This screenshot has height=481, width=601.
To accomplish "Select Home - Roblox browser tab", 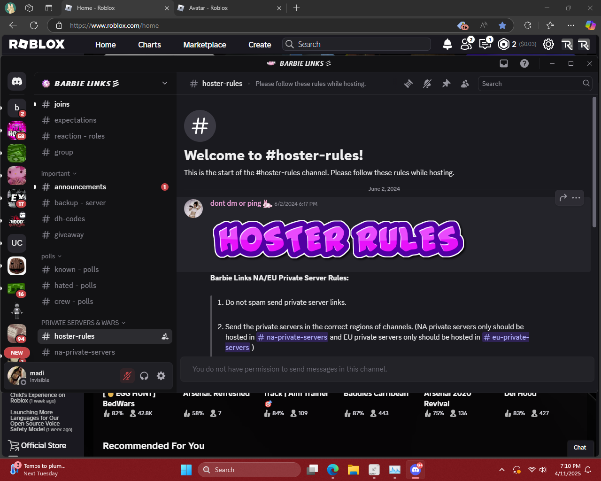I will [117, 8].
